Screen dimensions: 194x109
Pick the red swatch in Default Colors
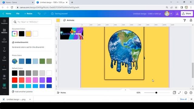coord(15,80)
